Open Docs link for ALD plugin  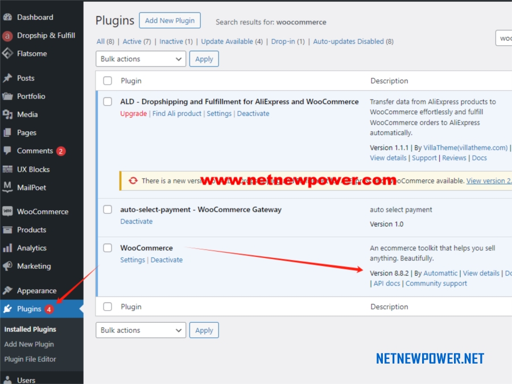(x=480, y=158)
